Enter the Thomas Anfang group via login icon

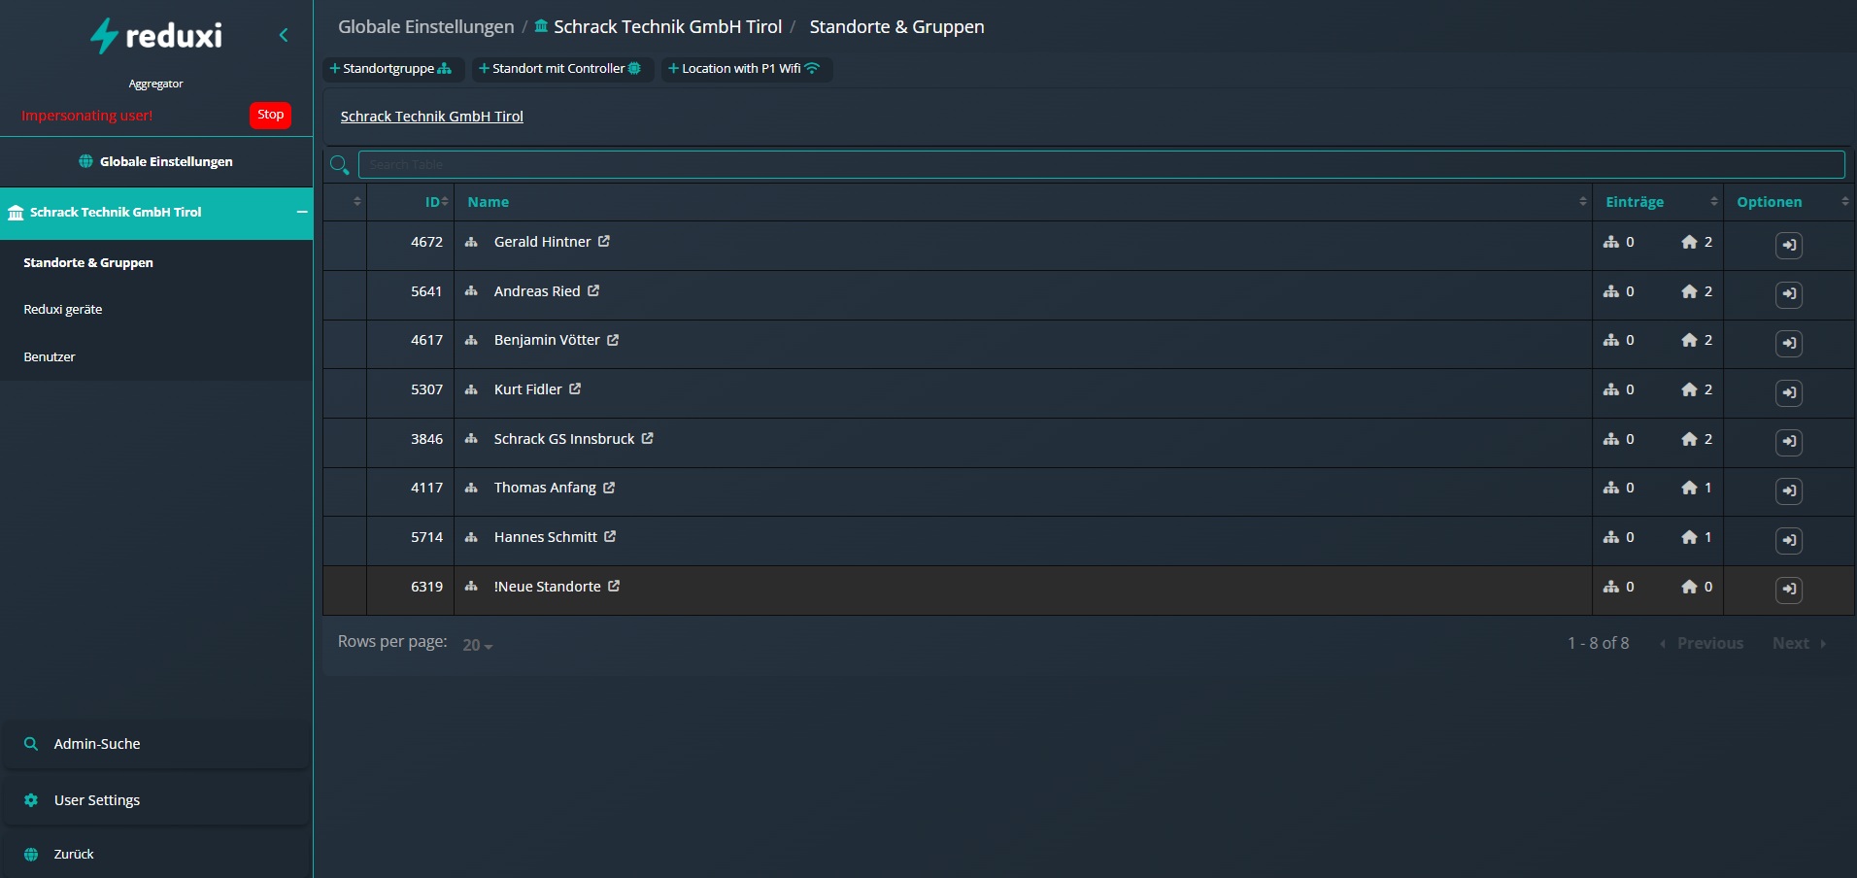[x=1789, y=490]
